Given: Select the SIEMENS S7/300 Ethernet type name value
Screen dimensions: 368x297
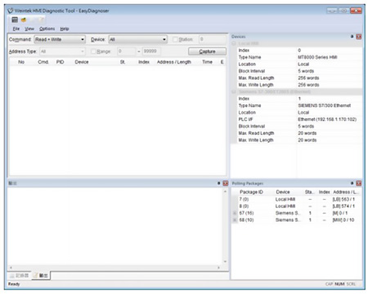Looking at the screenshot, I should (325, 105).
